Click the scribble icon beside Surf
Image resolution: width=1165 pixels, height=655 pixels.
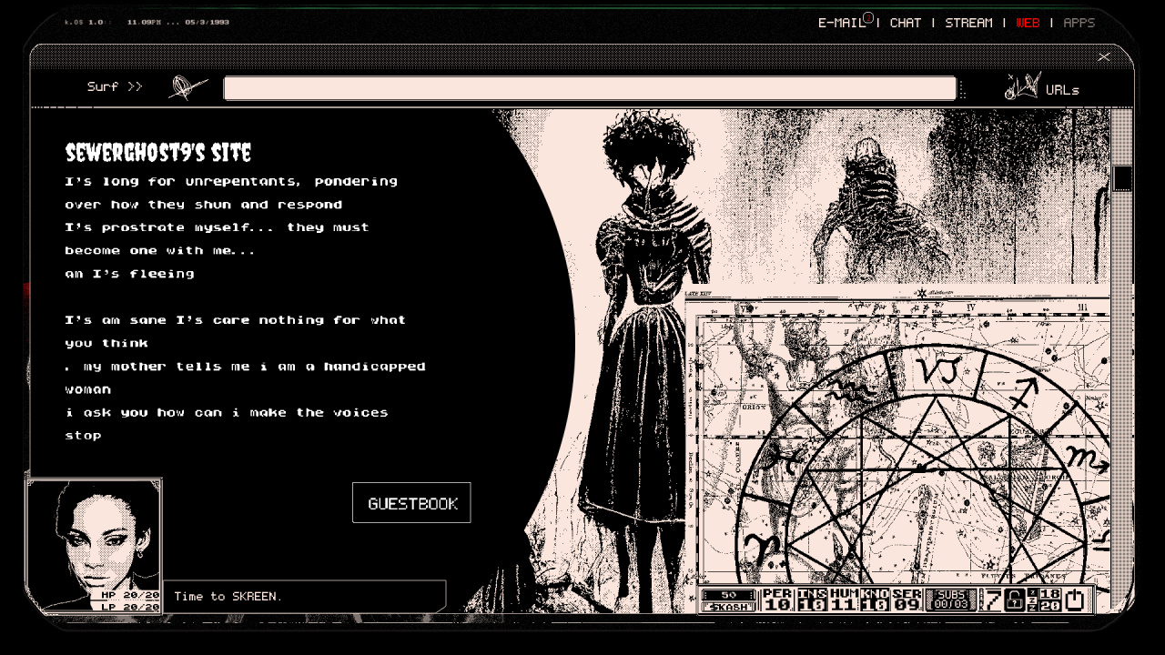coord(188,88)
